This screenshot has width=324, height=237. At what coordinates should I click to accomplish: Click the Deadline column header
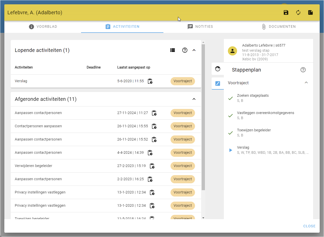[x=94, y=67]
